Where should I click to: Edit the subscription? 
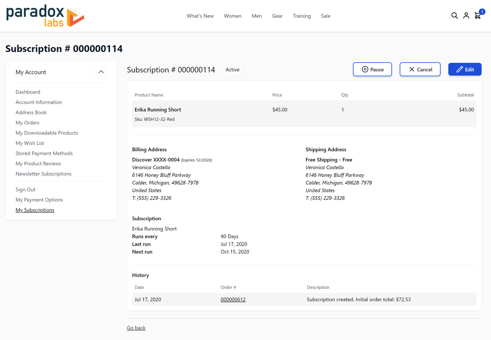465,69
